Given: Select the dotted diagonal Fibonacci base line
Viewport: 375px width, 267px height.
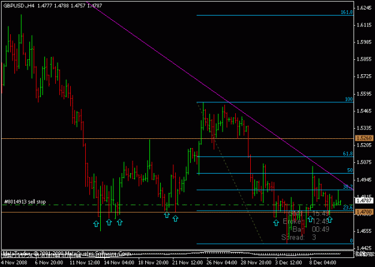Looking at the screenshot, I should pos(231,174).
